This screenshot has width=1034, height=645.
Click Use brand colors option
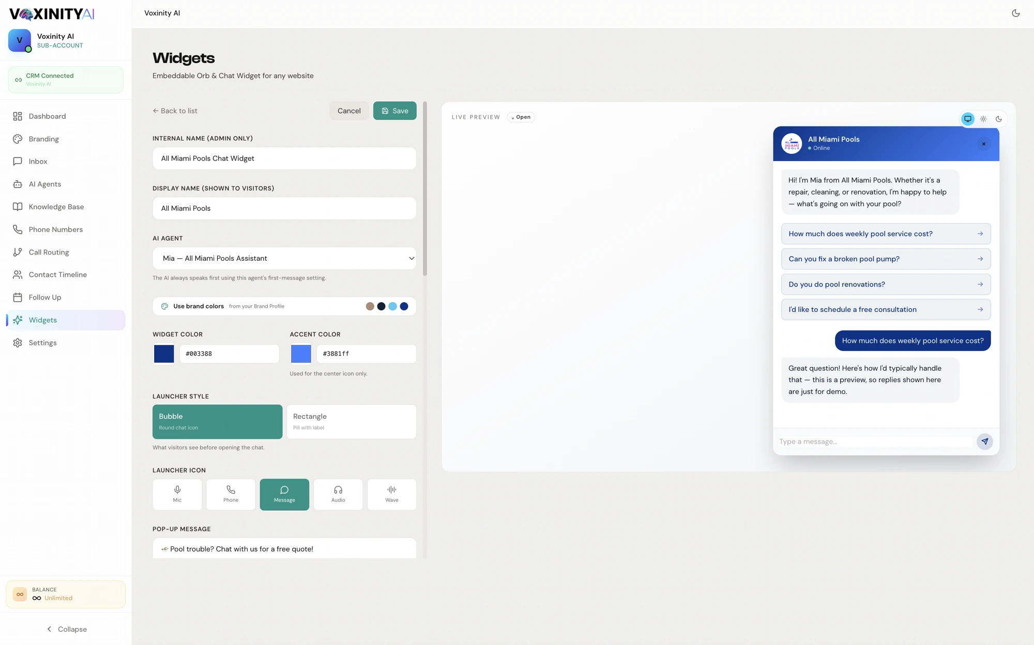point(284,306)
